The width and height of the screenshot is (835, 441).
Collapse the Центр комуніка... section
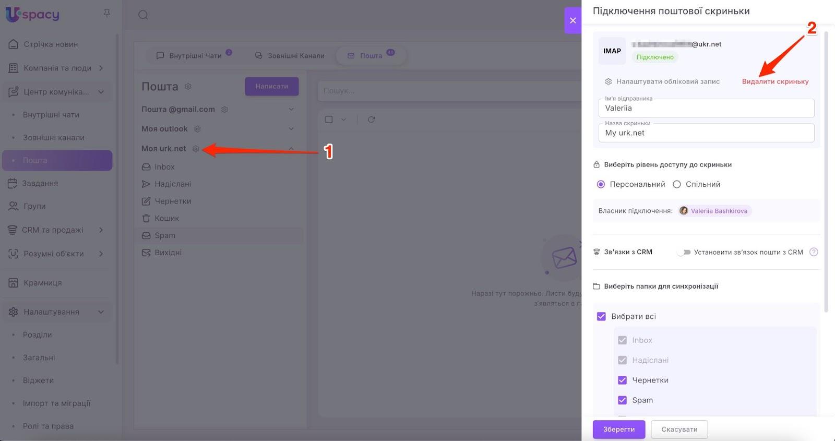pos(101,92)
